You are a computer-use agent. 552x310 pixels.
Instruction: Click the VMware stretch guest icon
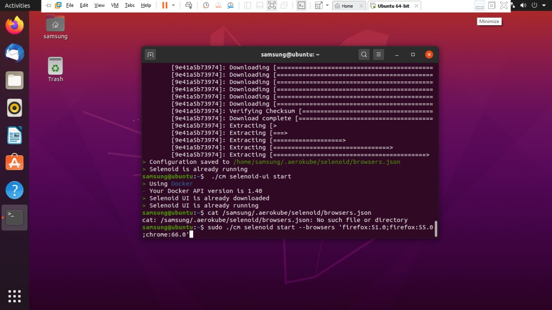(319, 6)
